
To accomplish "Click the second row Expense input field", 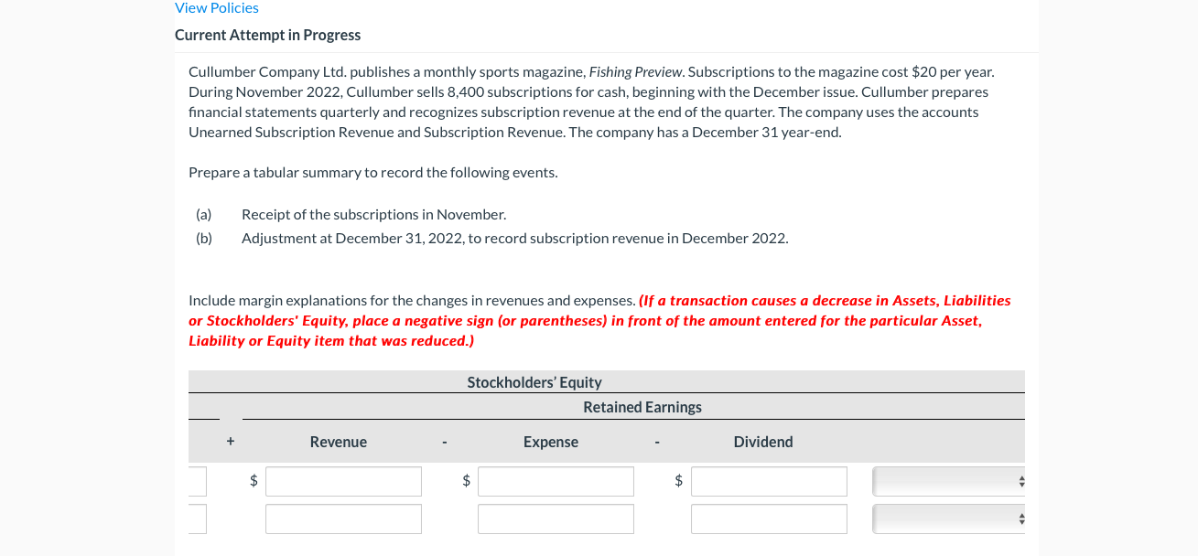I will (556, 519).
